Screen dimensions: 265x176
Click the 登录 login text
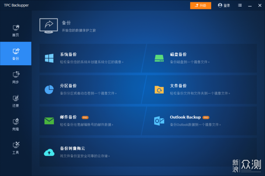[227, 5]
